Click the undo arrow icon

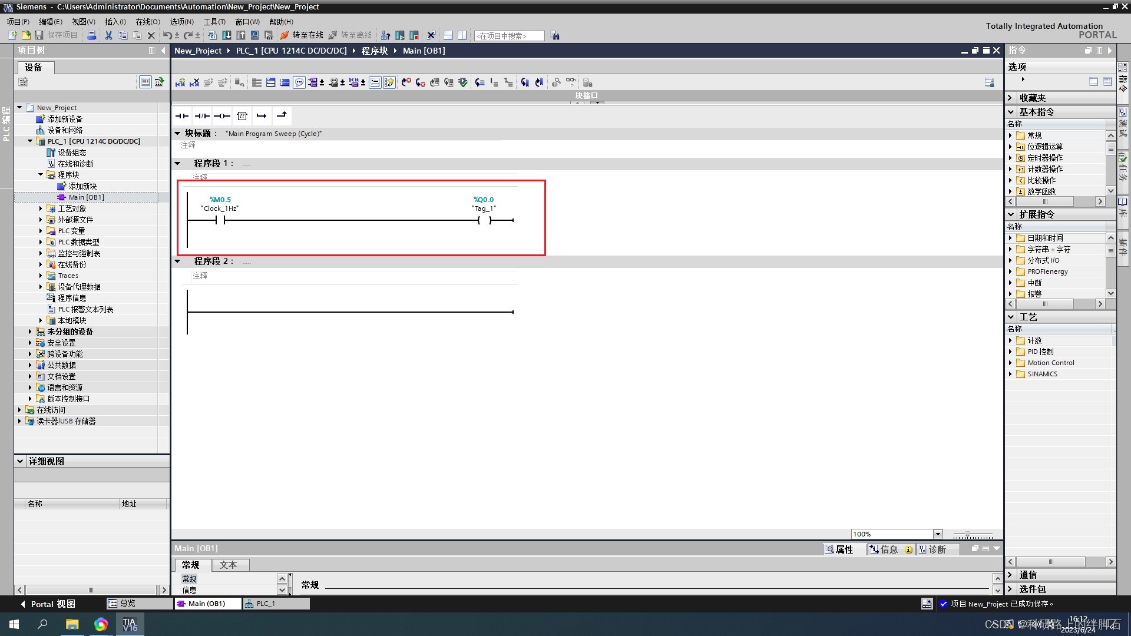click(x=167, y=35)
